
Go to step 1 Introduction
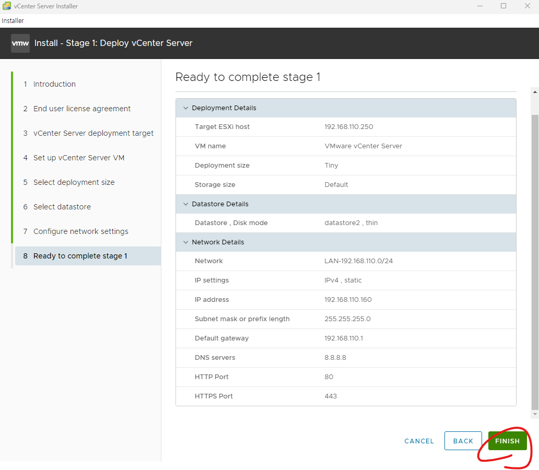point(54,84)
